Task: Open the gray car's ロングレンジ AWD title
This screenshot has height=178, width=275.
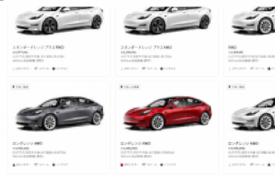Action: pyautogui.click(x=27, y=143)
